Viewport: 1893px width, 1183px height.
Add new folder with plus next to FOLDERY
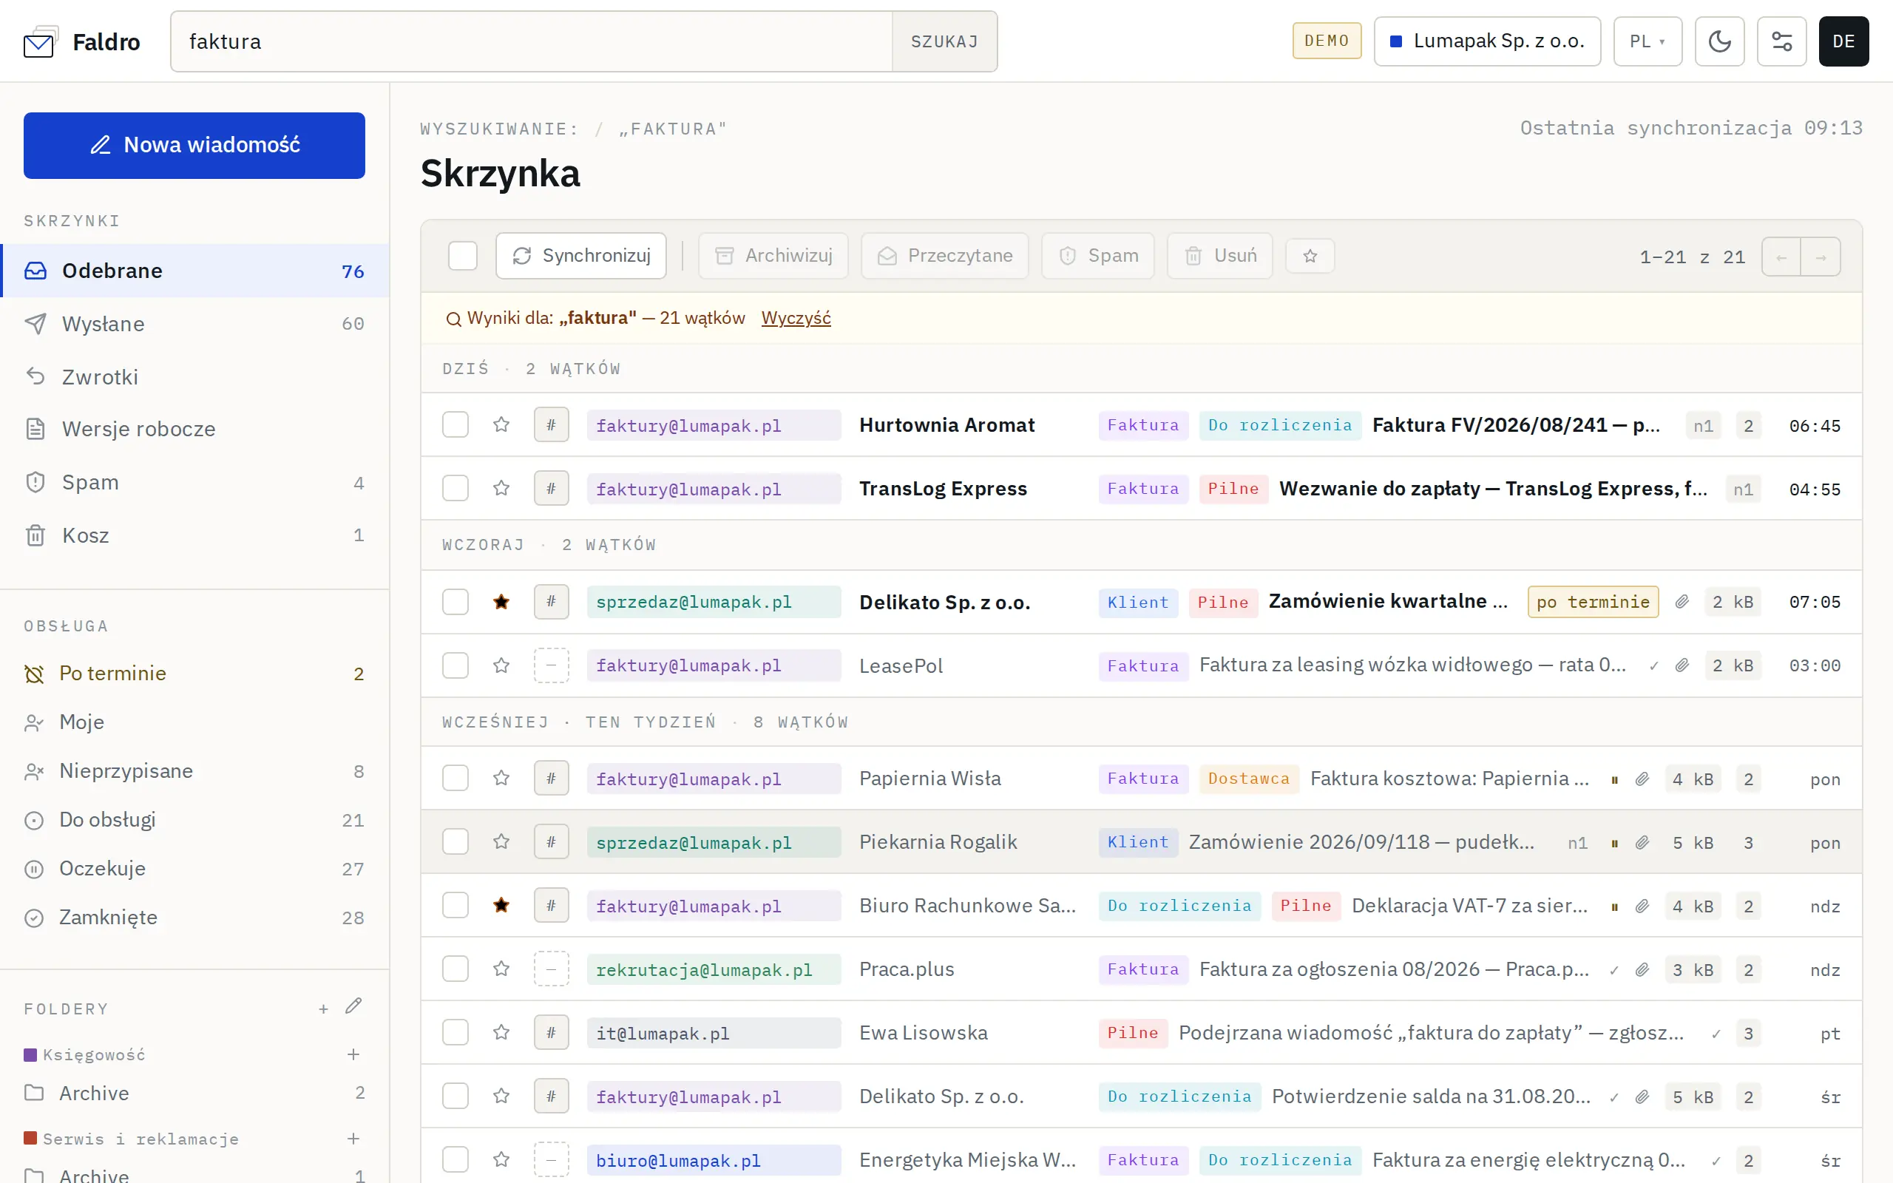coord(323,1009)
